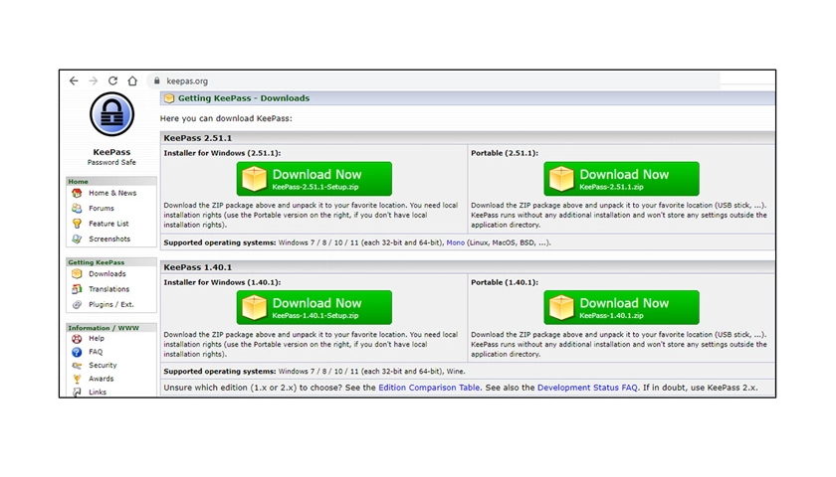Open the Development Status FAQ link
The width and height of the screenshot is (836, 477).
[x=587, y=388]
